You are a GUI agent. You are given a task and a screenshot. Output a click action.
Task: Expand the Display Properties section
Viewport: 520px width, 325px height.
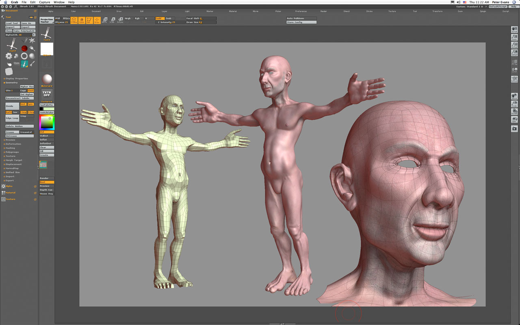click(x=16, y=78)
